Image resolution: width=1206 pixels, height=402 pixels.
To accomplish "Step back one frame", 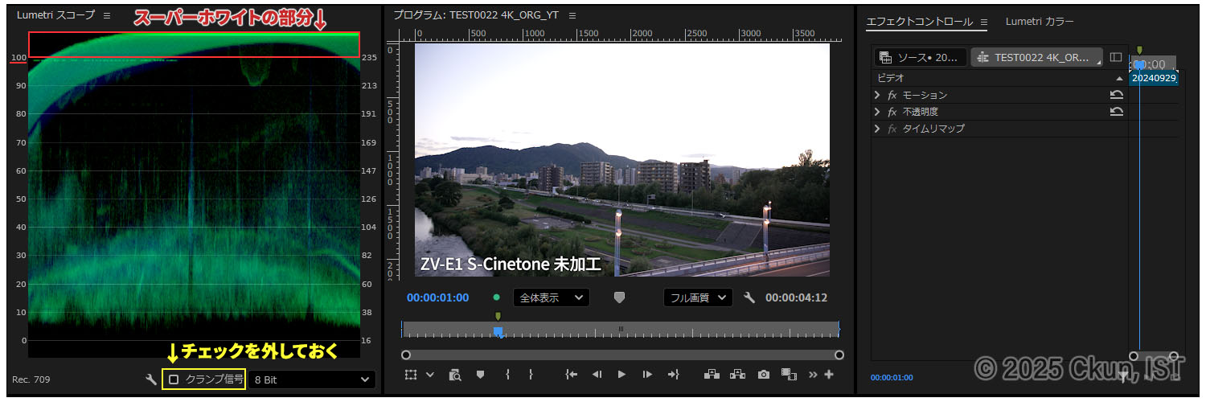I will 597,375.
